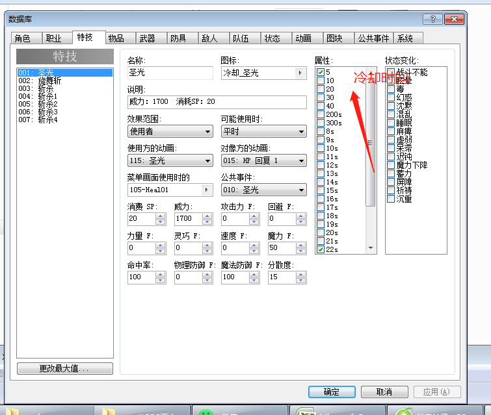Image resolution: width=491 pixels, height=415 pixels.
Task: Uncheck the attribute 22s checkbox
Action: [321, 249]
